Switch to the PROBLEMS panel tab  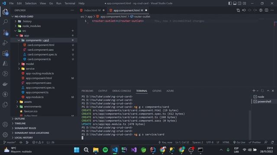[87, 91]
